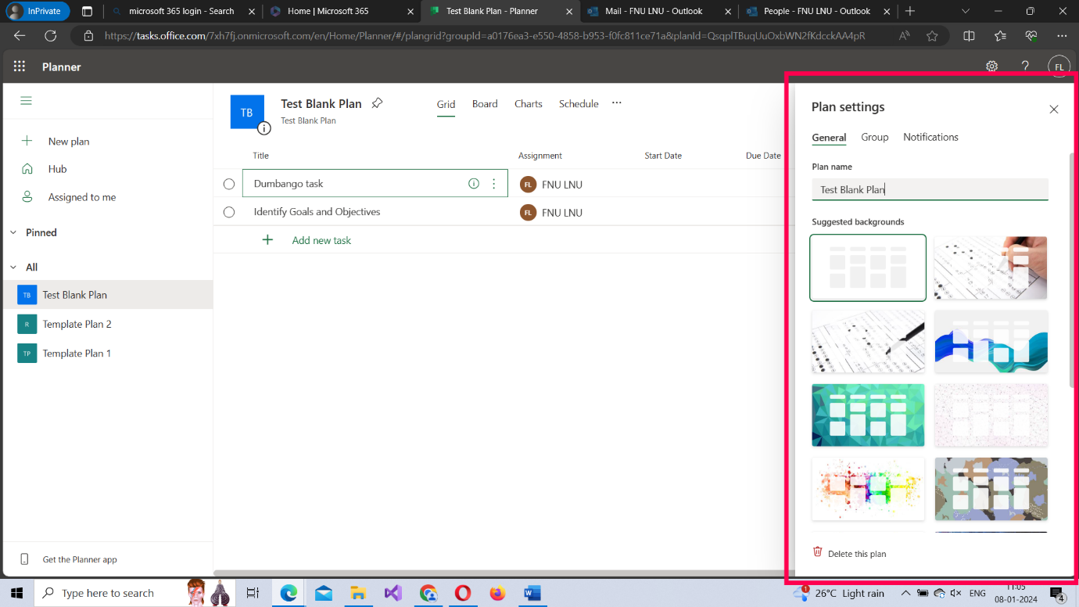Open the FL account profile avatar

1059,66
